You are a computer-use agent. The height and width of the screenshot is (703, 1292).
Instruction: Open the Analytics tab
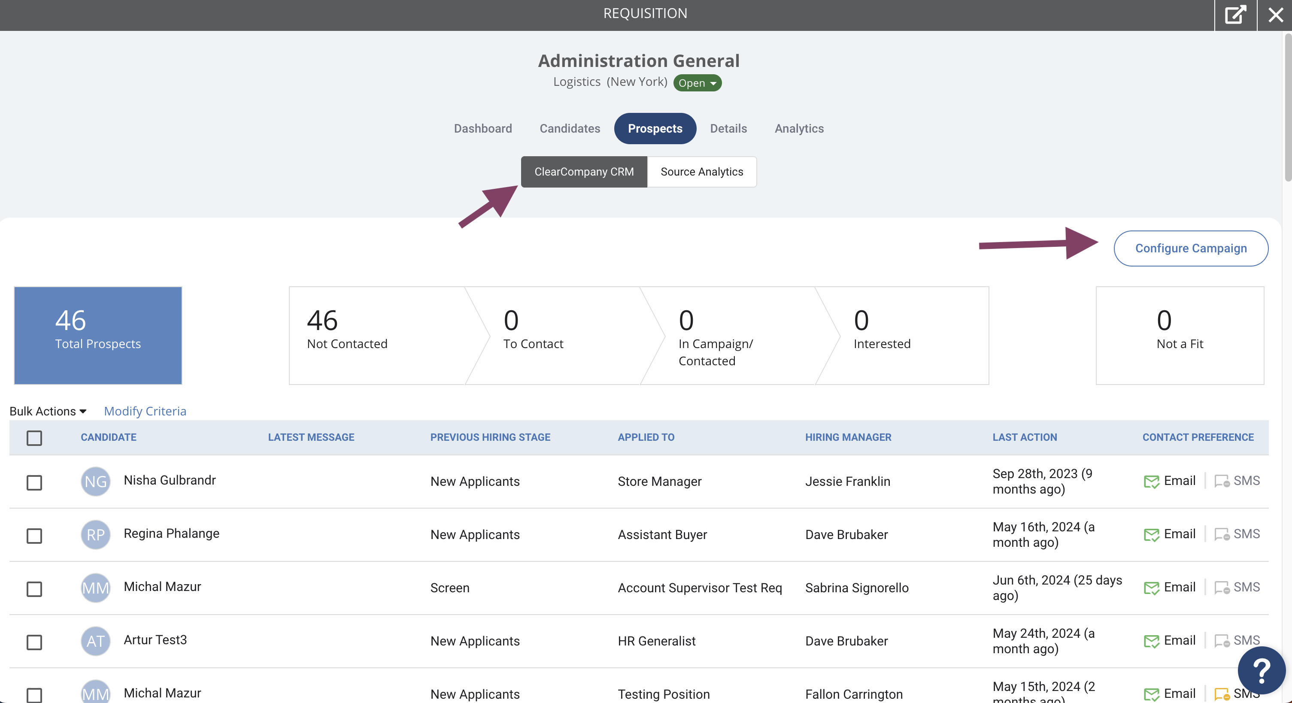pos(799,128)
